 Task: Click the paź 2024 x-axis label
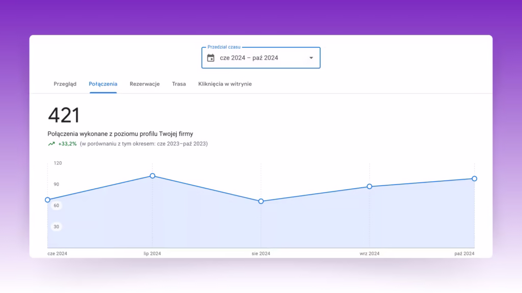click(x=464, y=253)
